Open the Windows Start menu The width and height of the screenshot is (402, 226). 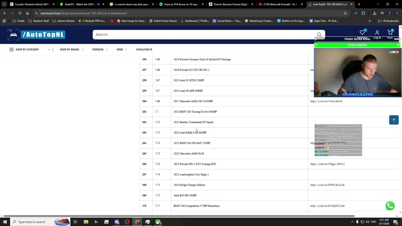(5, 222)
